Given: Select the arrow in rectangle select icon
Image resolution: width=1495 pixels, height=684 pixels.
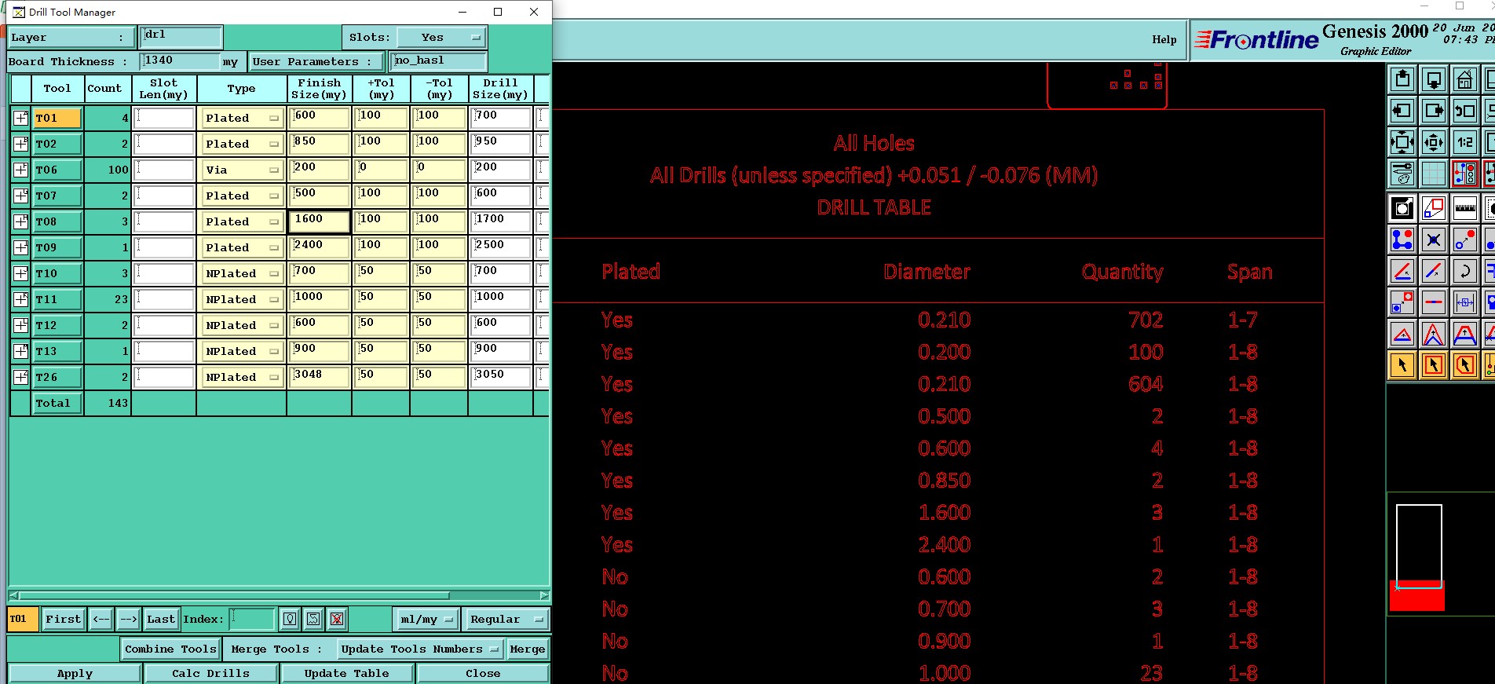Looking at the screenshot, I should 1434,365.
